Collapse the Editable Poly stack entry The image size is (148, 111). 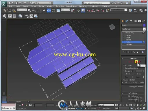pos(123,33)
